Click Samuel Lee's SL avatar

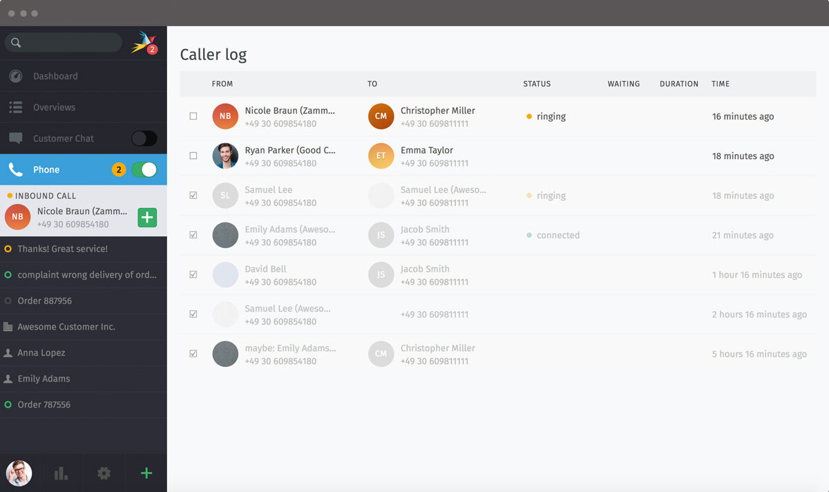[x=225, y=196]
